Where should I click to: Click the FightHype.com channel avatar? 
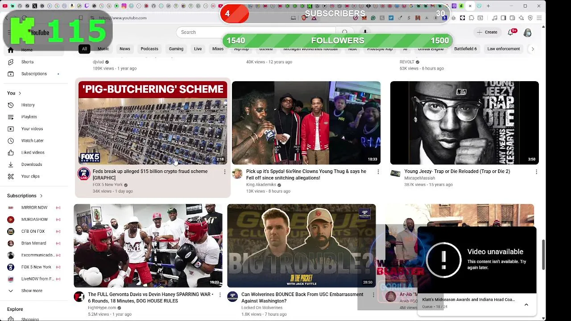point(79,297)
